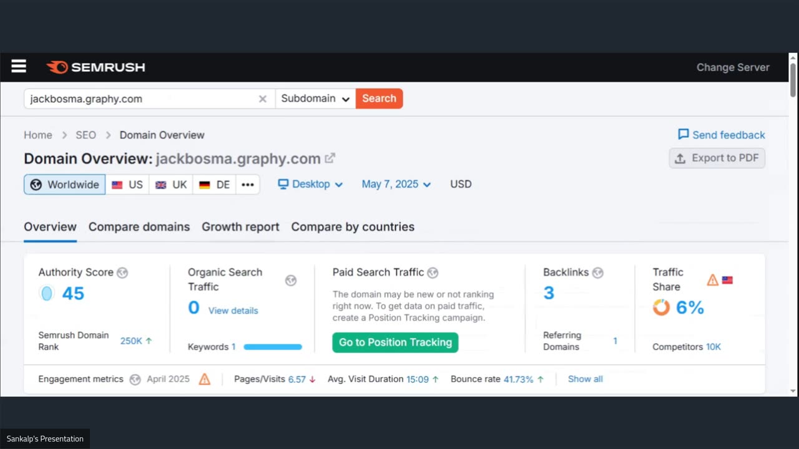Click the US flag beside Traffic Share
Screen dimensions: 799x449
(727, 280)
